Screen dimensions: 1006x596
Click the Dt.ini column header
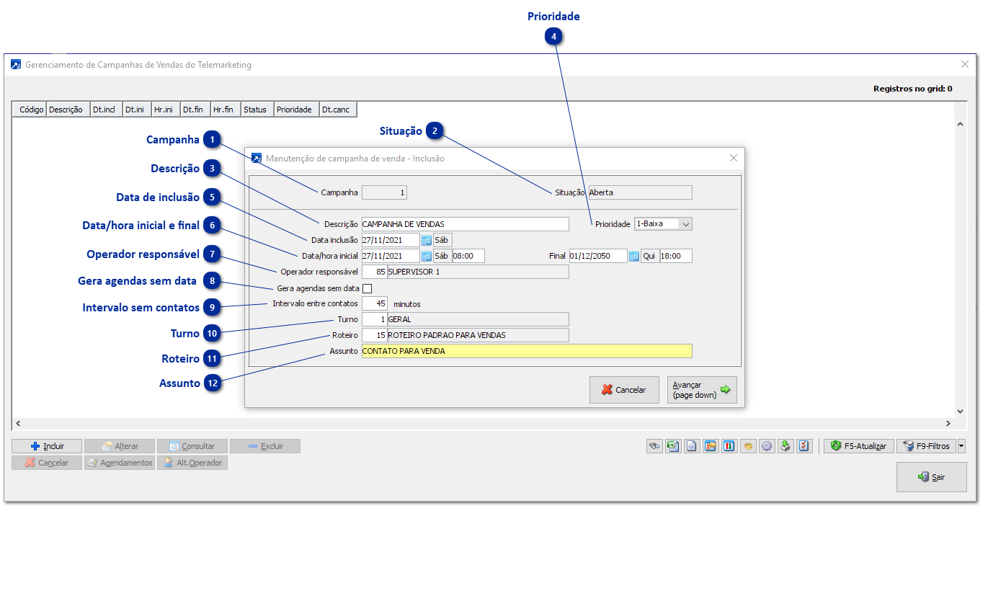(137, 110)
